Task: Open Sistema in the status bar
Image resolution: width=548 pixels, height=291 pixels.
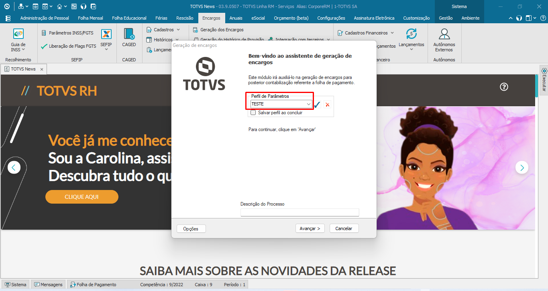Action: pyautogui.click(x=15, y=285)
